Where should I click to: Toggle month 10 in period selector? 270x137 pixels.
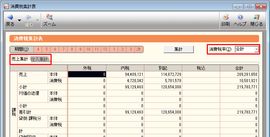coord(88,49)
